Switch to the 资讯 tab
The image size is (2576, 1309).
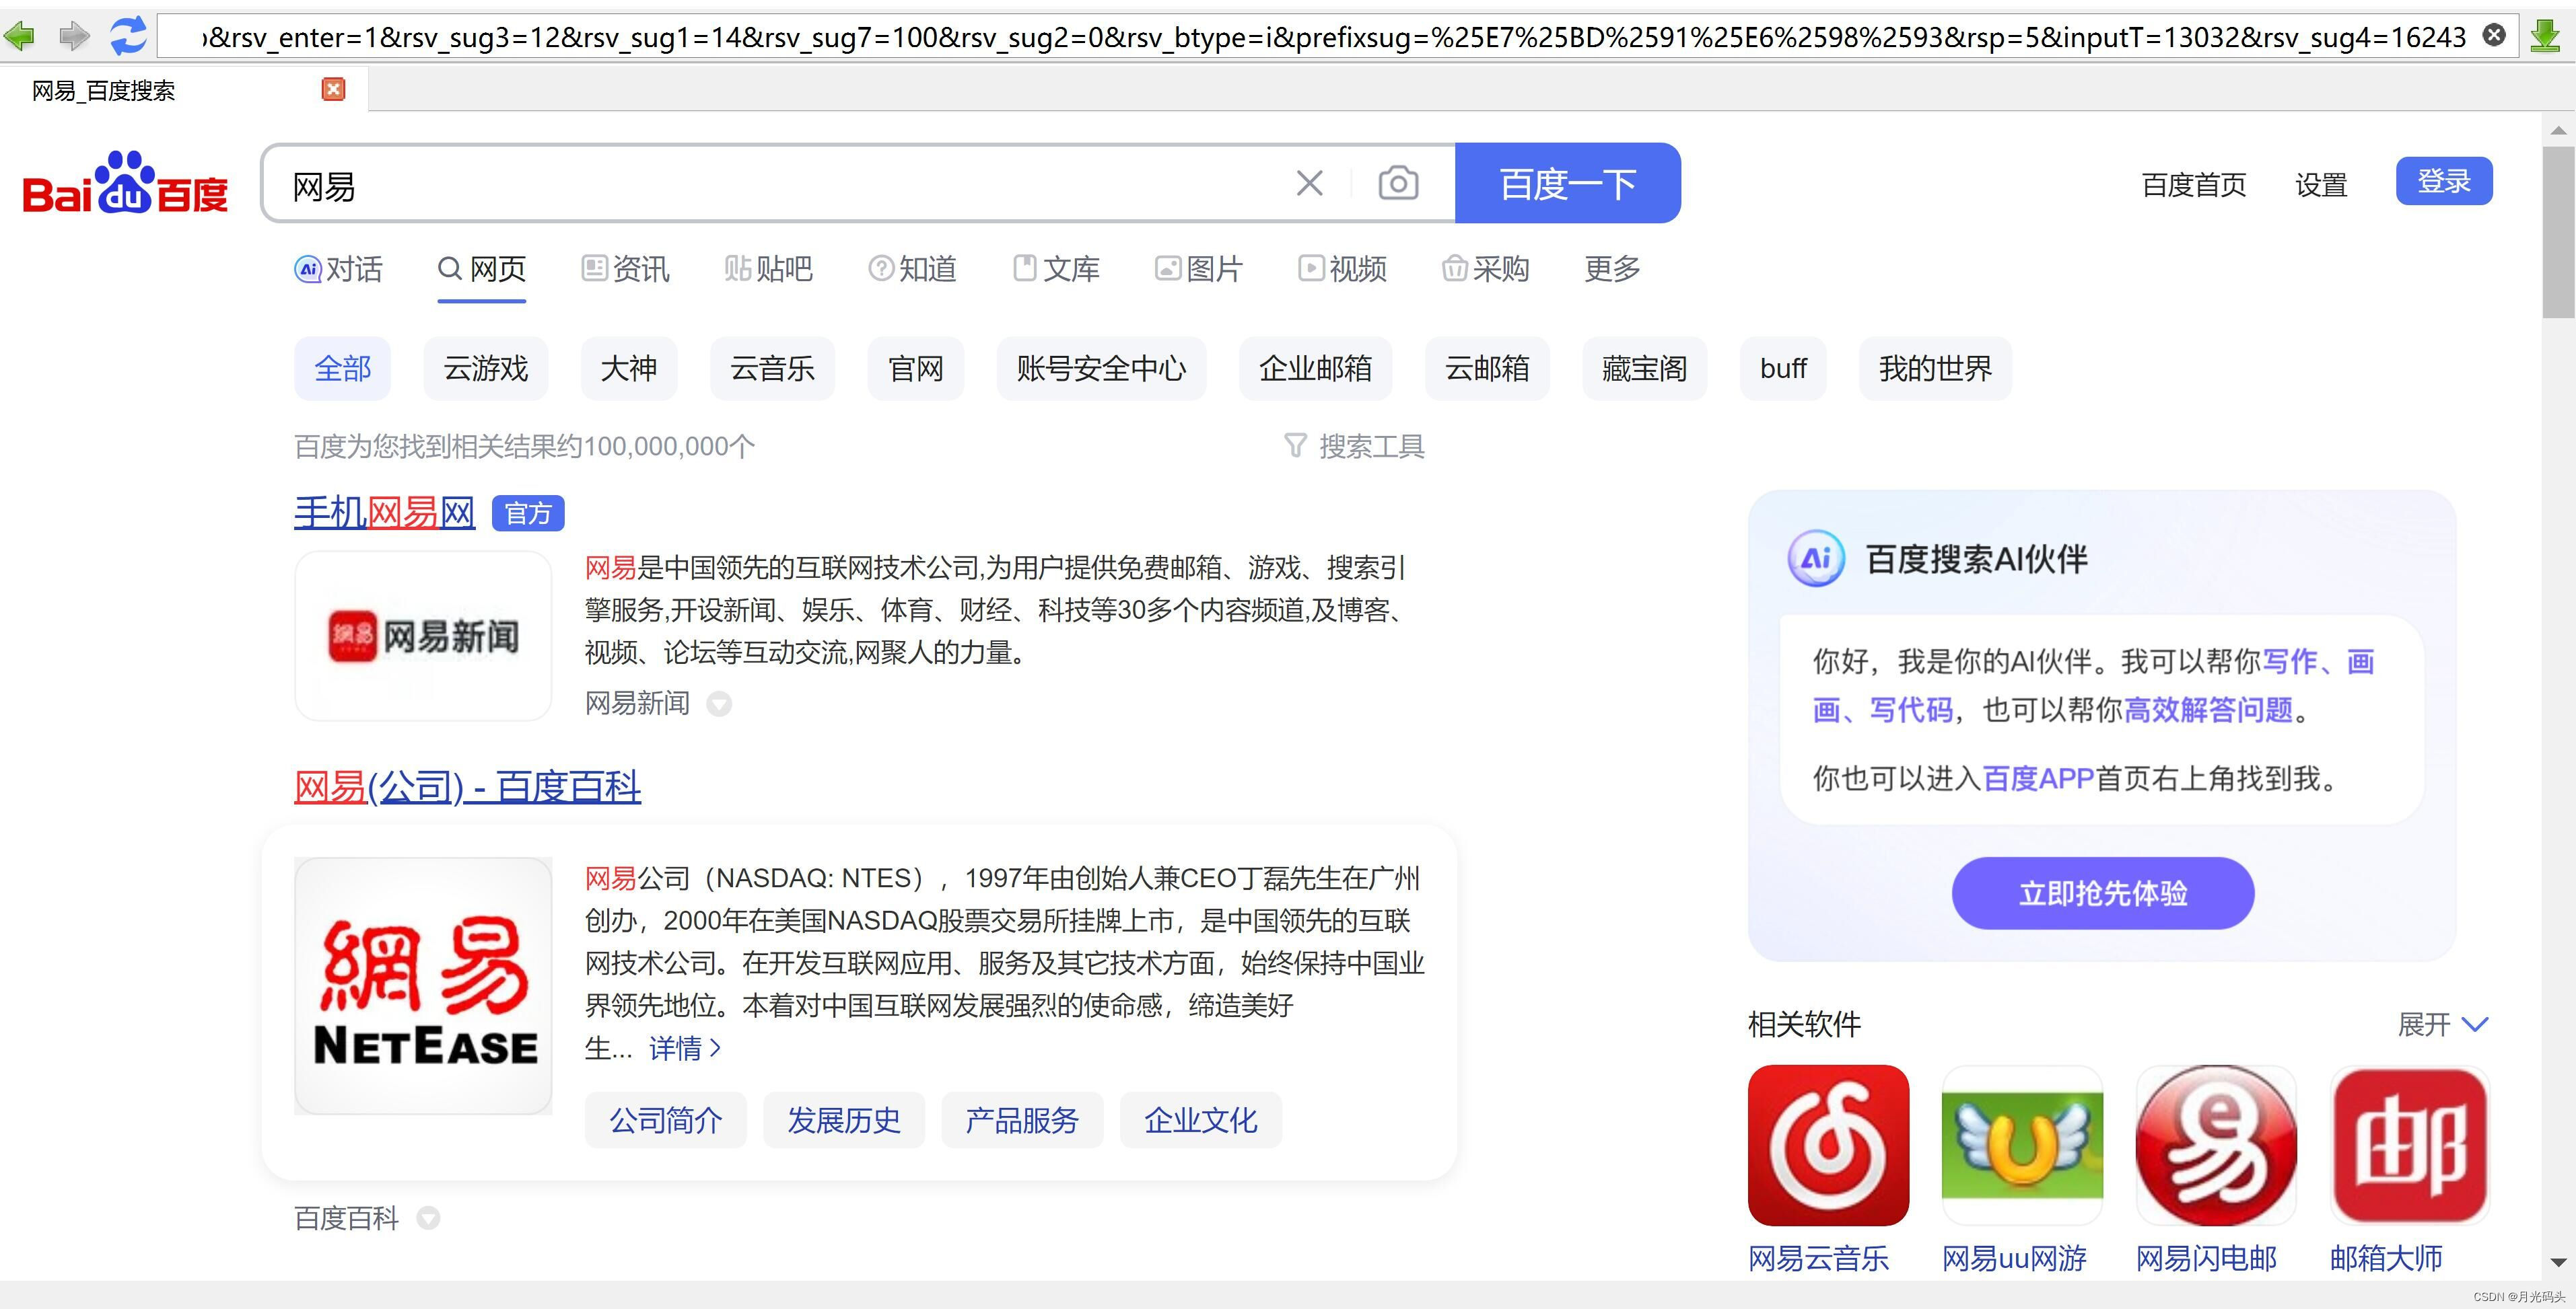[x=625, y=269]
